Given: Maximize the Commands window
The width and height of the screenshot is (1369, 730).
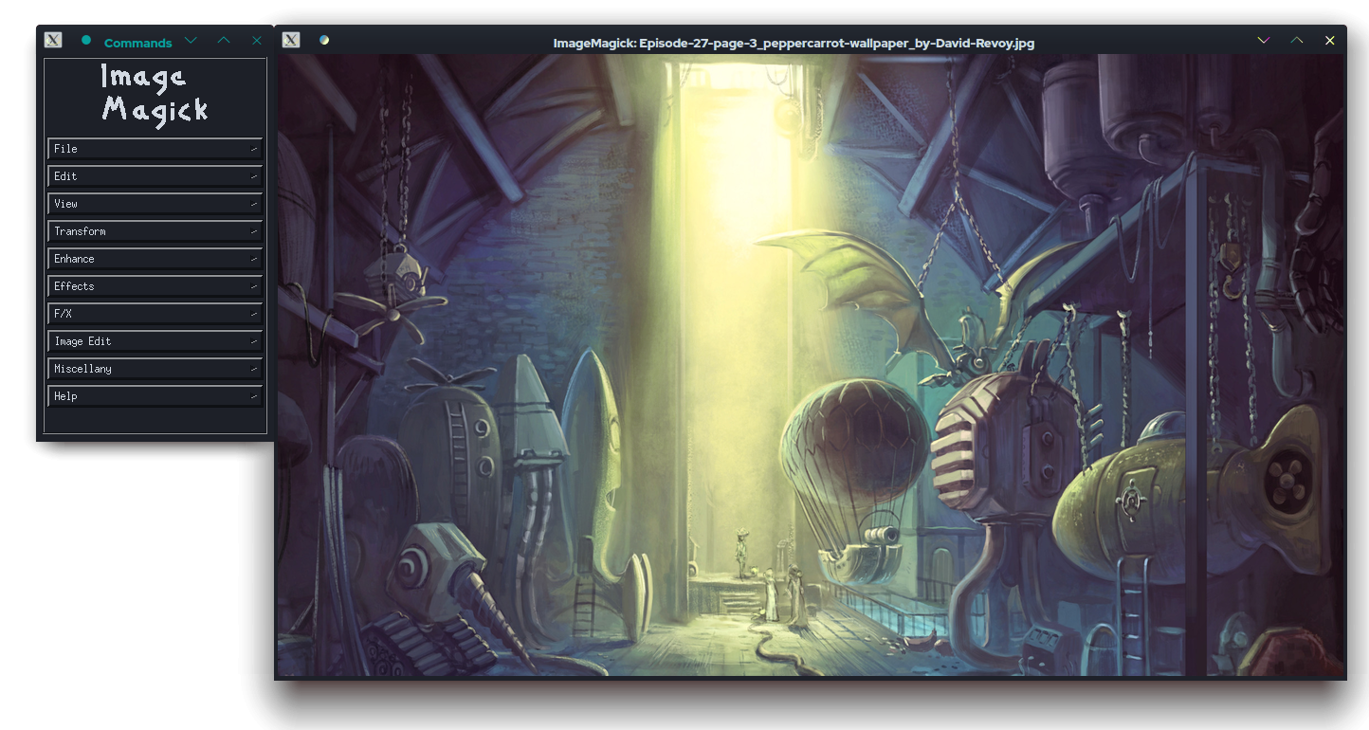Looking at the screenshot, I should coord(224,41).
